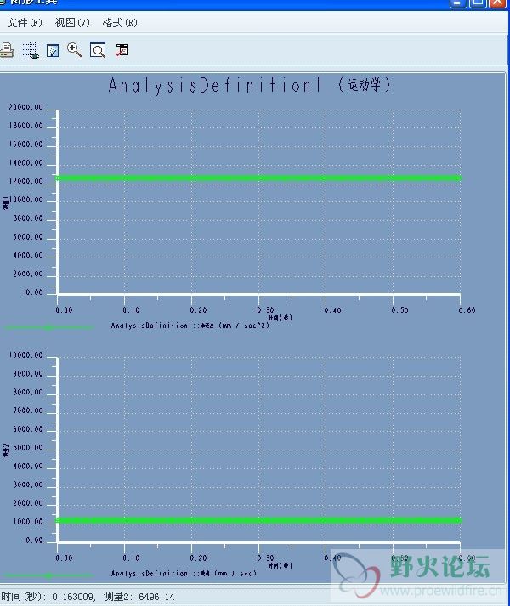Click the 0.20 x-axis label under bottom graph
The width and height of the screenshot is (510, 606).
[x=198, y=558]
